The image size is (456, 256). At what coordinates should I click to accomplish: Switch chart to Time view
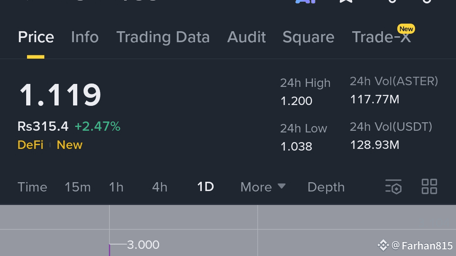pyautogui.click(x=33, y=187)
